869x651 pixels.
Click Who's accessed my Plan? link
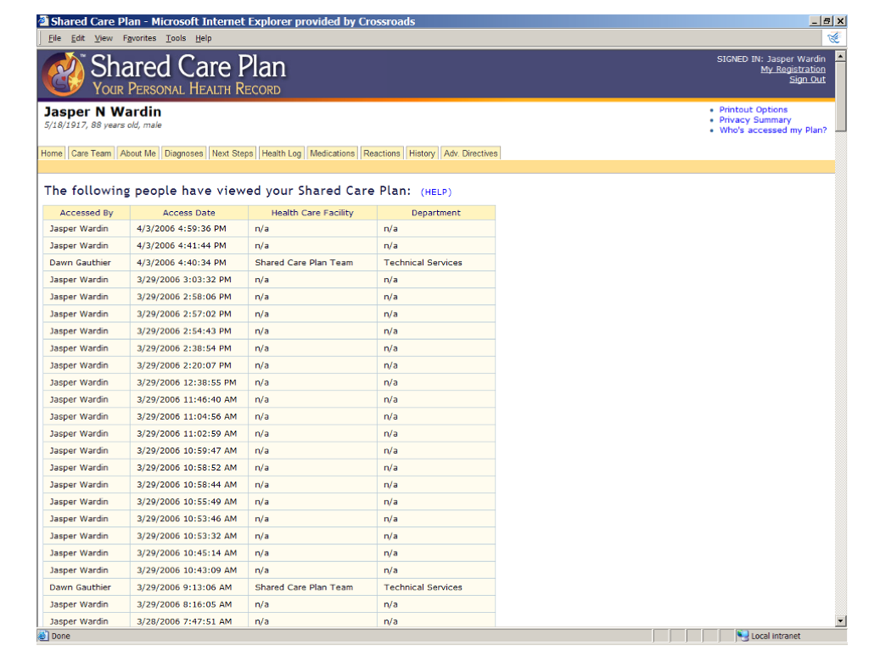tap(772, 130)
